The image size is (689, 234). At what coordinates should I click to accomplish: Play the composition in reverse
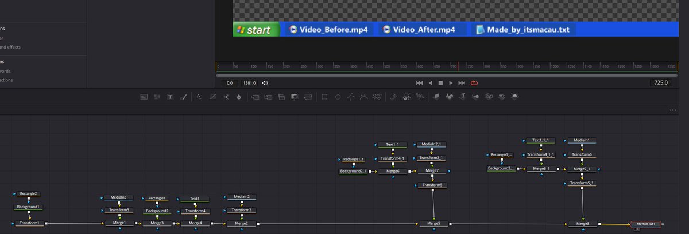pos(431,83)
